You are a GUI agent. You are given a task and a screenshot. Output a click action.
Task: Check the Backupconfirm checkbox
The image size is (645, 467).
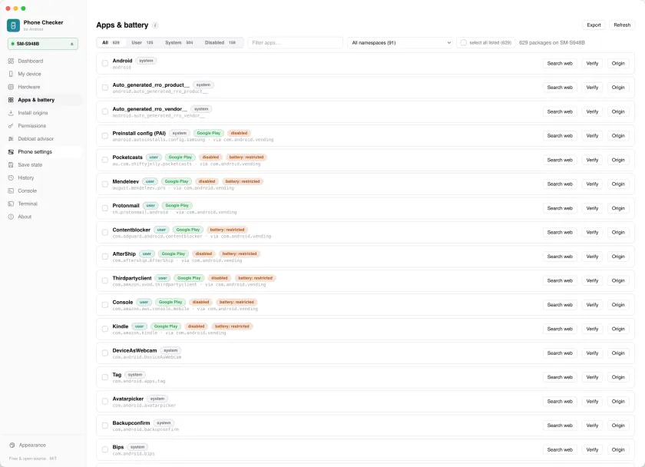[x=105, y=426]
